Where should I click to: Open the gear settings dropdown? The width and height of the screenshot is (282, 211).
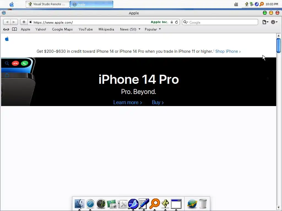click(x=274, y=22)
